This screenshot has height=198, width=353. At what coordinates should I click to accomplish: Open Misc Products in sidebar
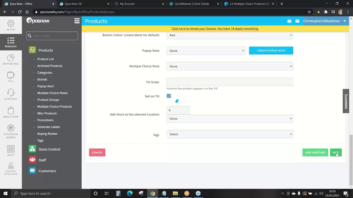coord(47,113)
